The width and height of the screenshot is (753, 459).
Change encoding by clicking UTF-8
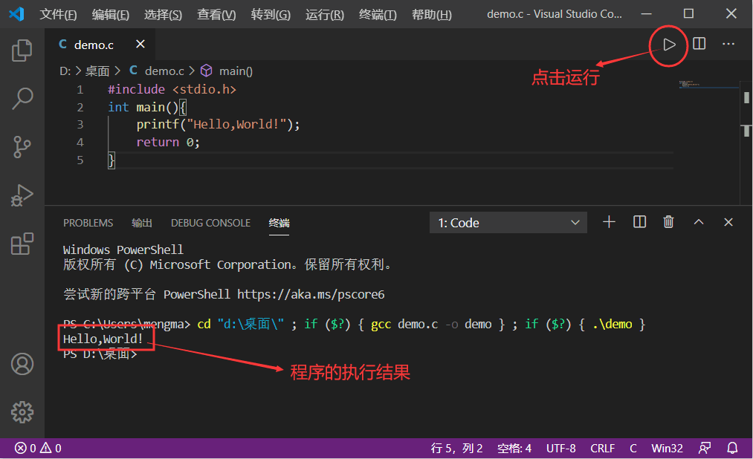560,448
